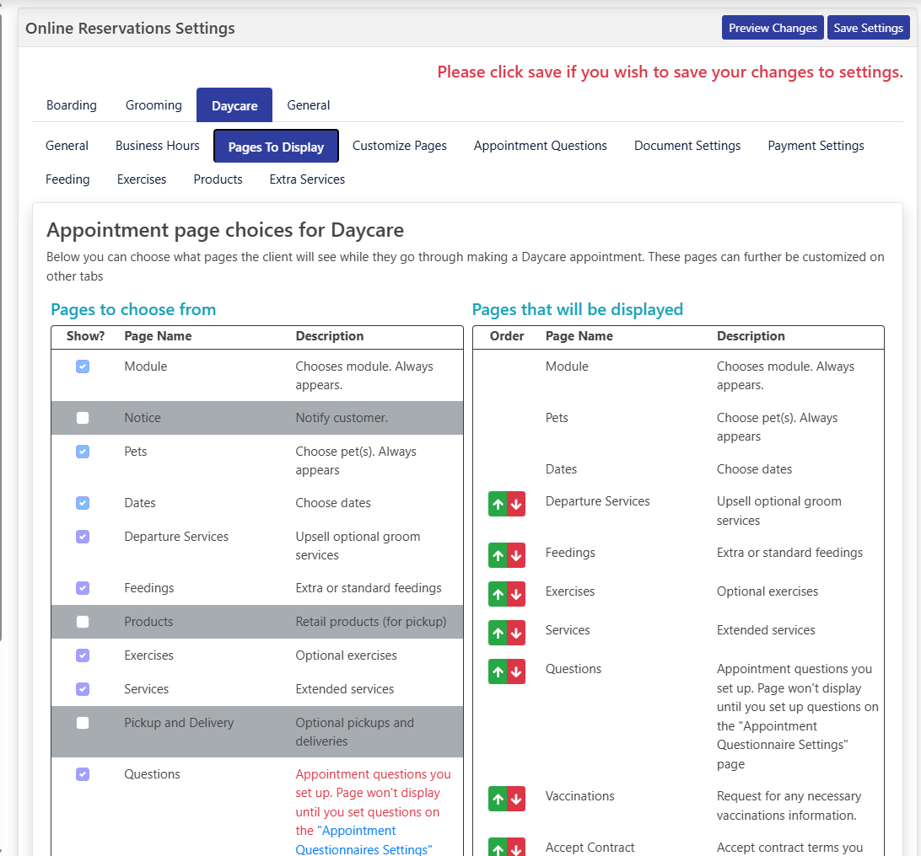Click 'Extra or standard feedings' in displayed list
This screenshot has height=856, width=921.
789,553
